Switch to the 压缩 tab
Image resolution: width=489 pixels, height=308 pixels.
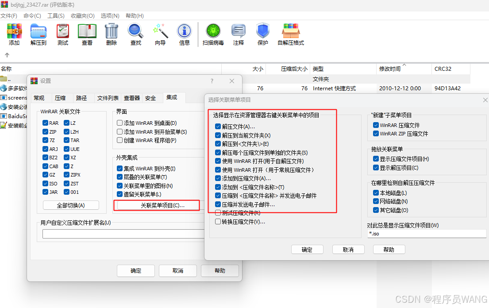coord(60,98)
